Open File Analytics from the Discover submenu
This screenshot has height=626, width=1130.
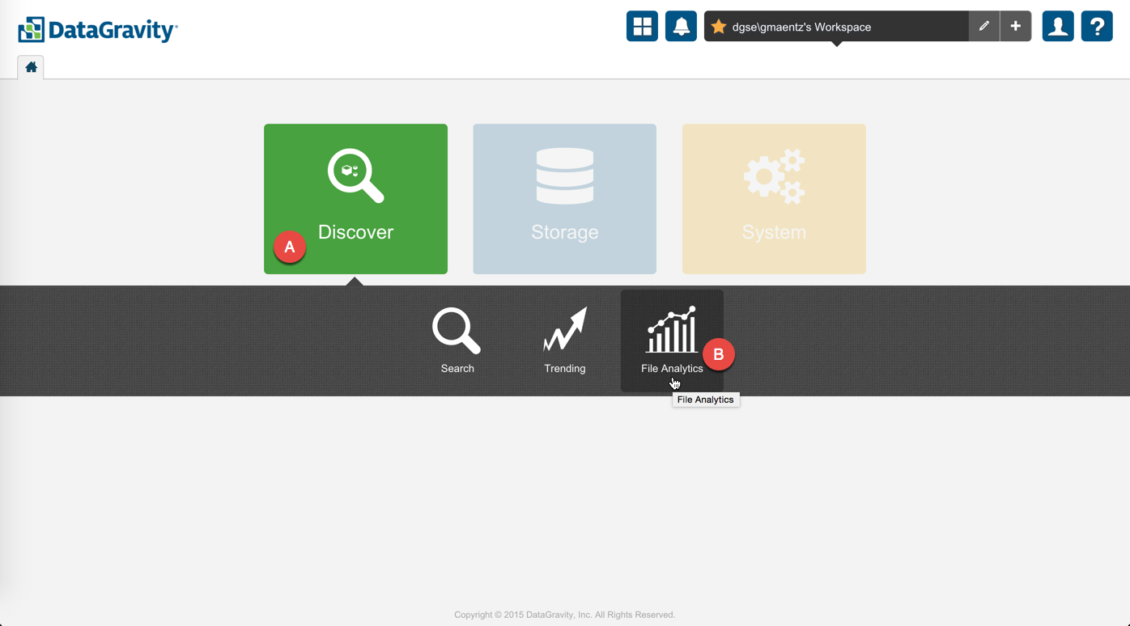point(672,340)
